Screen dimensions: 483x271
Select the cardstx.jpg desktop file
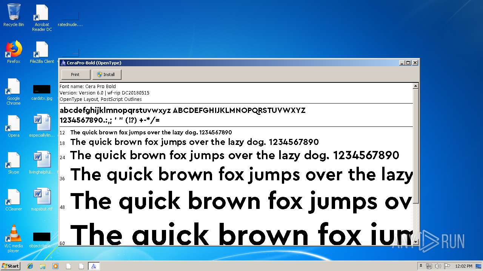(x=42, y=92)
